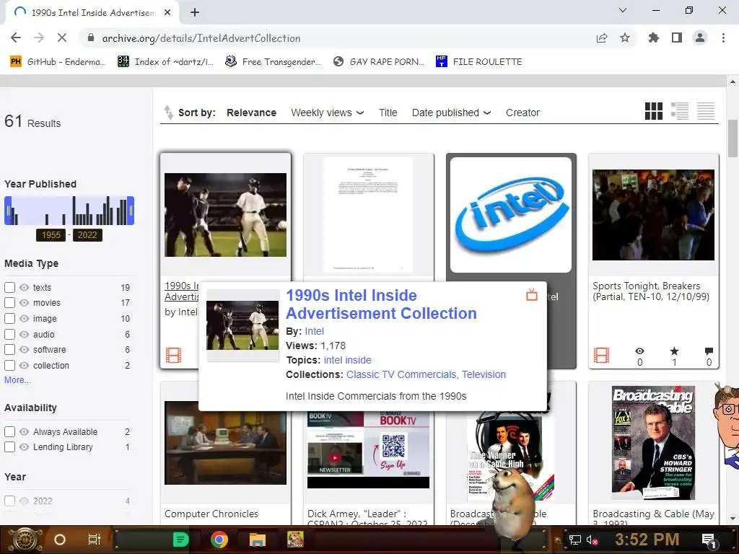This screenshot has height=554, width=739.
Task: Toggle eye icon next to movies
Action: pos(24,302)
